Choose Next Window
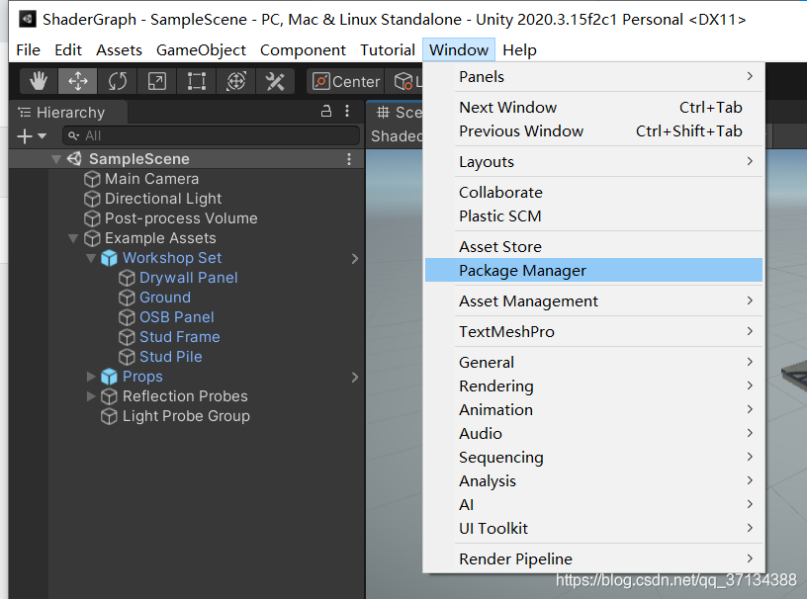Viewport: 807px width, 599px height. coord(594,107)
